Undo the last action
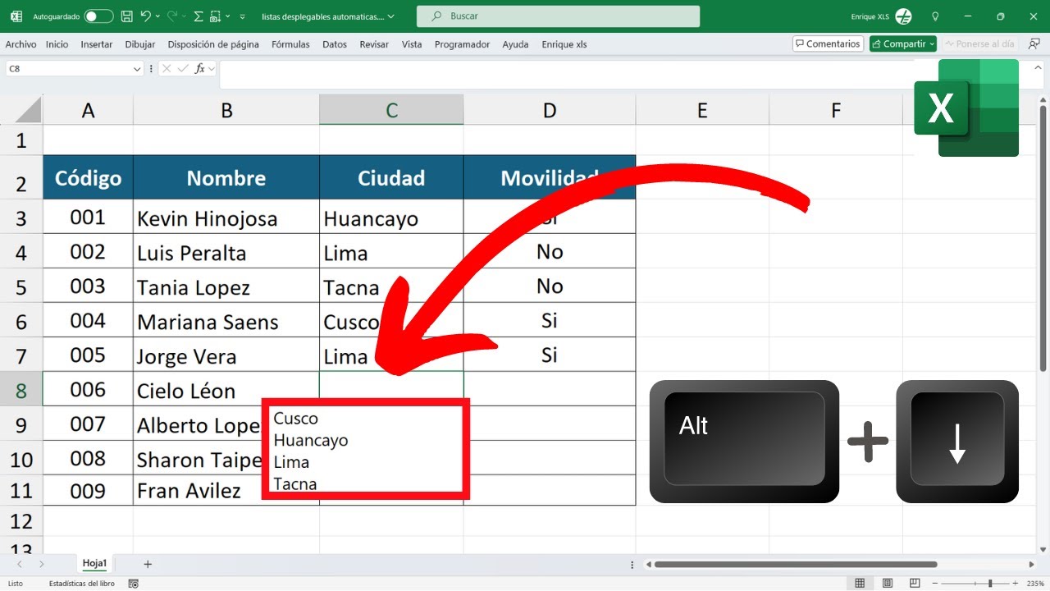This screenshot has width=1050, height=591. pyautogui.click(x=145, y=16)
